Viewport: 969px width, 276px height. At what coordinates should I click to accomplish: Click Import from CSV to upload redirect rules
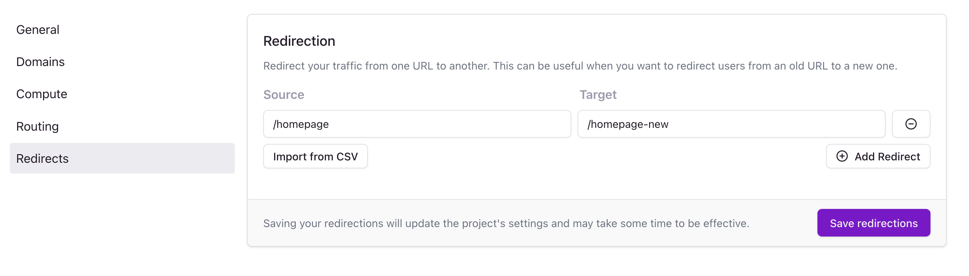[316, 156]
